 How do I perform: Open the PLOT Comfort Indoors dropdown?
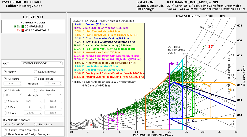click(x=42, y=63)
